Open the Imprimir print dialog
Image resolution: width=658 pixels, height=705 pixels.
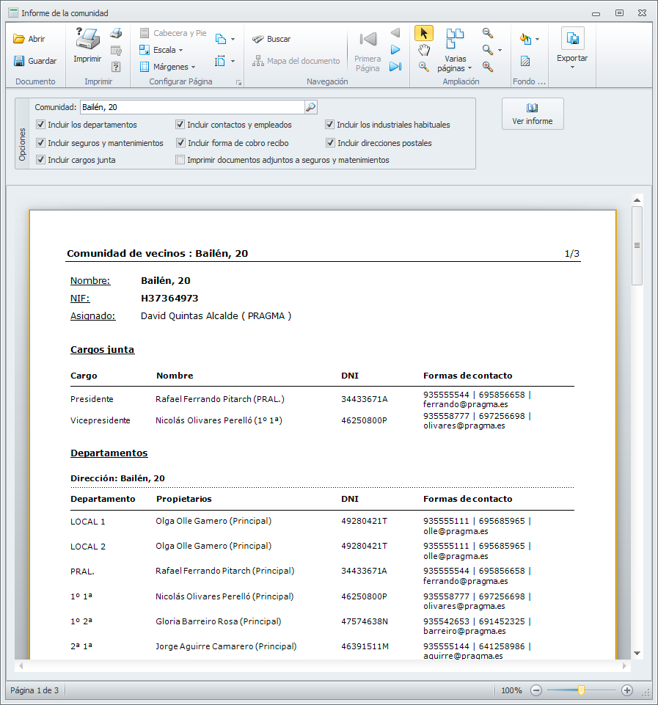point(87,45)
